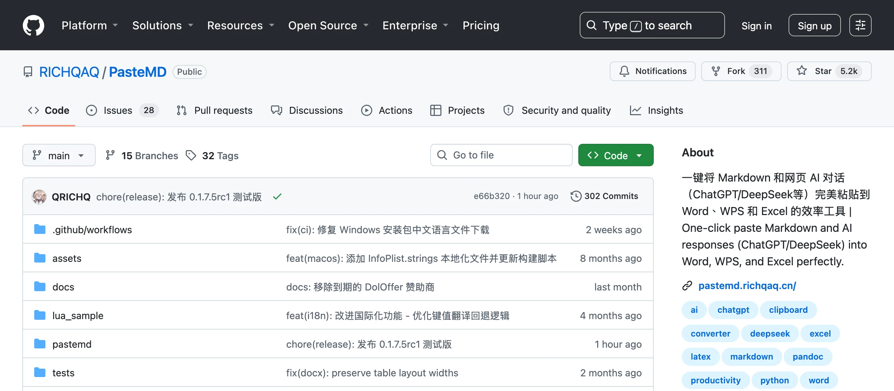This screenshot has height=391, width=894.
Task: Expand the Platform menu
Action: pyautogui.click(x=90, y=25)
